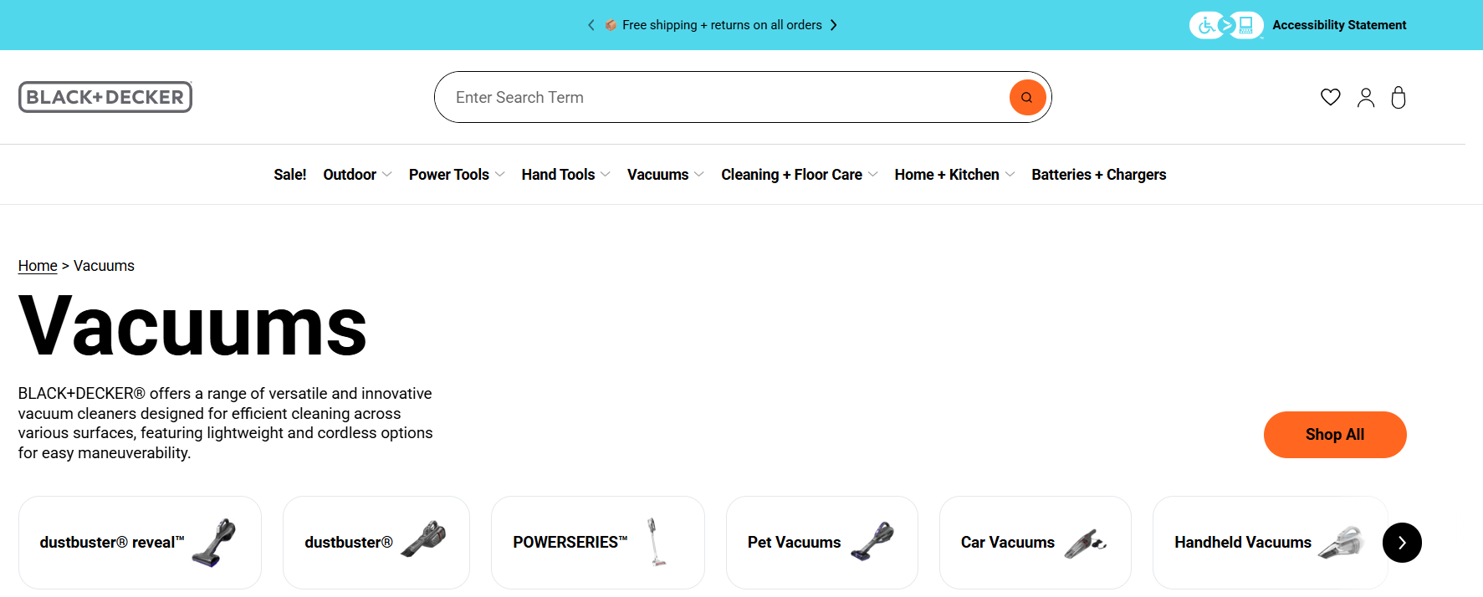Expand Cleaning + Floor Care chevron
The width and height of the screenshot is (1483, 597).
click(x=872, y=174)
